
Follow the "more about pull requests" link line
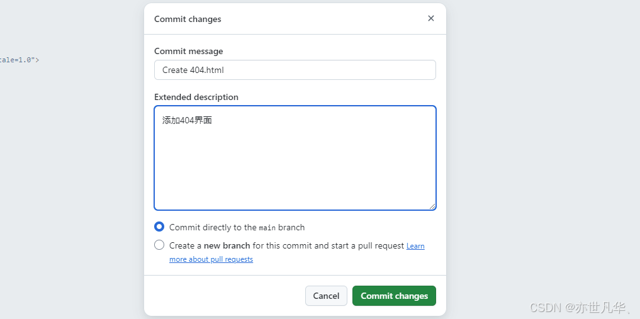click(x=211, y=259)
